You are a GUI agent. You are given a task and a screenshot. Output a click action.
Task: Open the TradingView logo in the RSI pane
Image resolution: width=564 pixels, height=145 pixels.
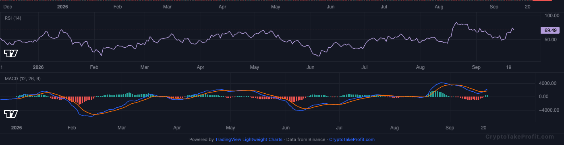click(10, 53)
